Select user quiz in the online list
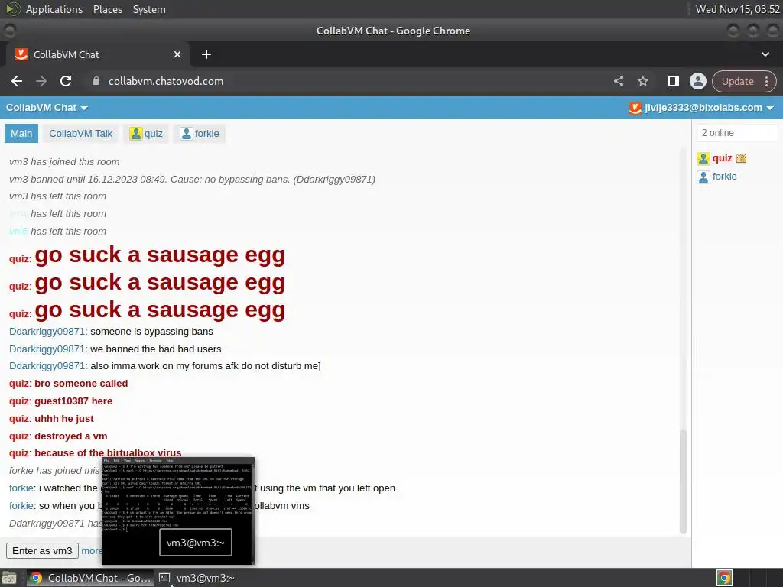 point(722,158)
